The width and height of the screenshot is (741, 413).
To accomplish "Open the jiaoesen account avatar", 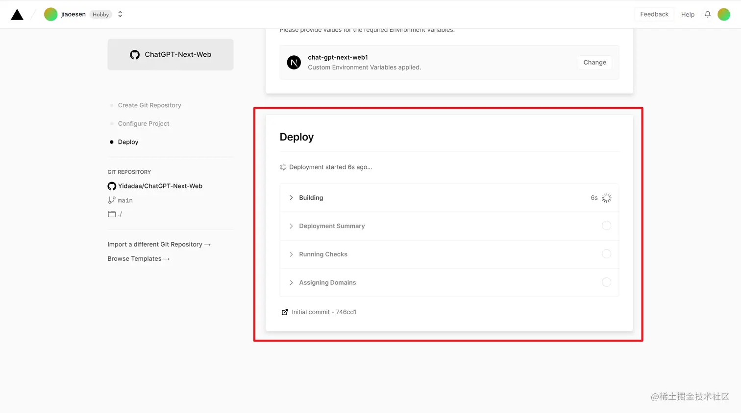I will click(50, 14).
